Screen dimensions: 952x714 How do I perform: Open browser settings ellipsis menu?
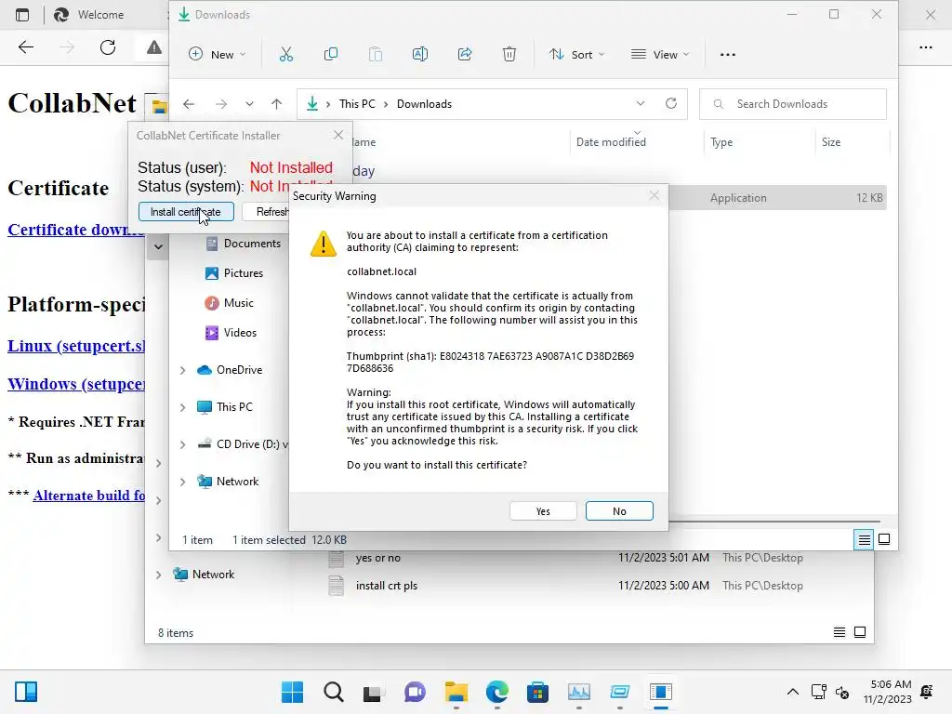(x=925, y=47)
